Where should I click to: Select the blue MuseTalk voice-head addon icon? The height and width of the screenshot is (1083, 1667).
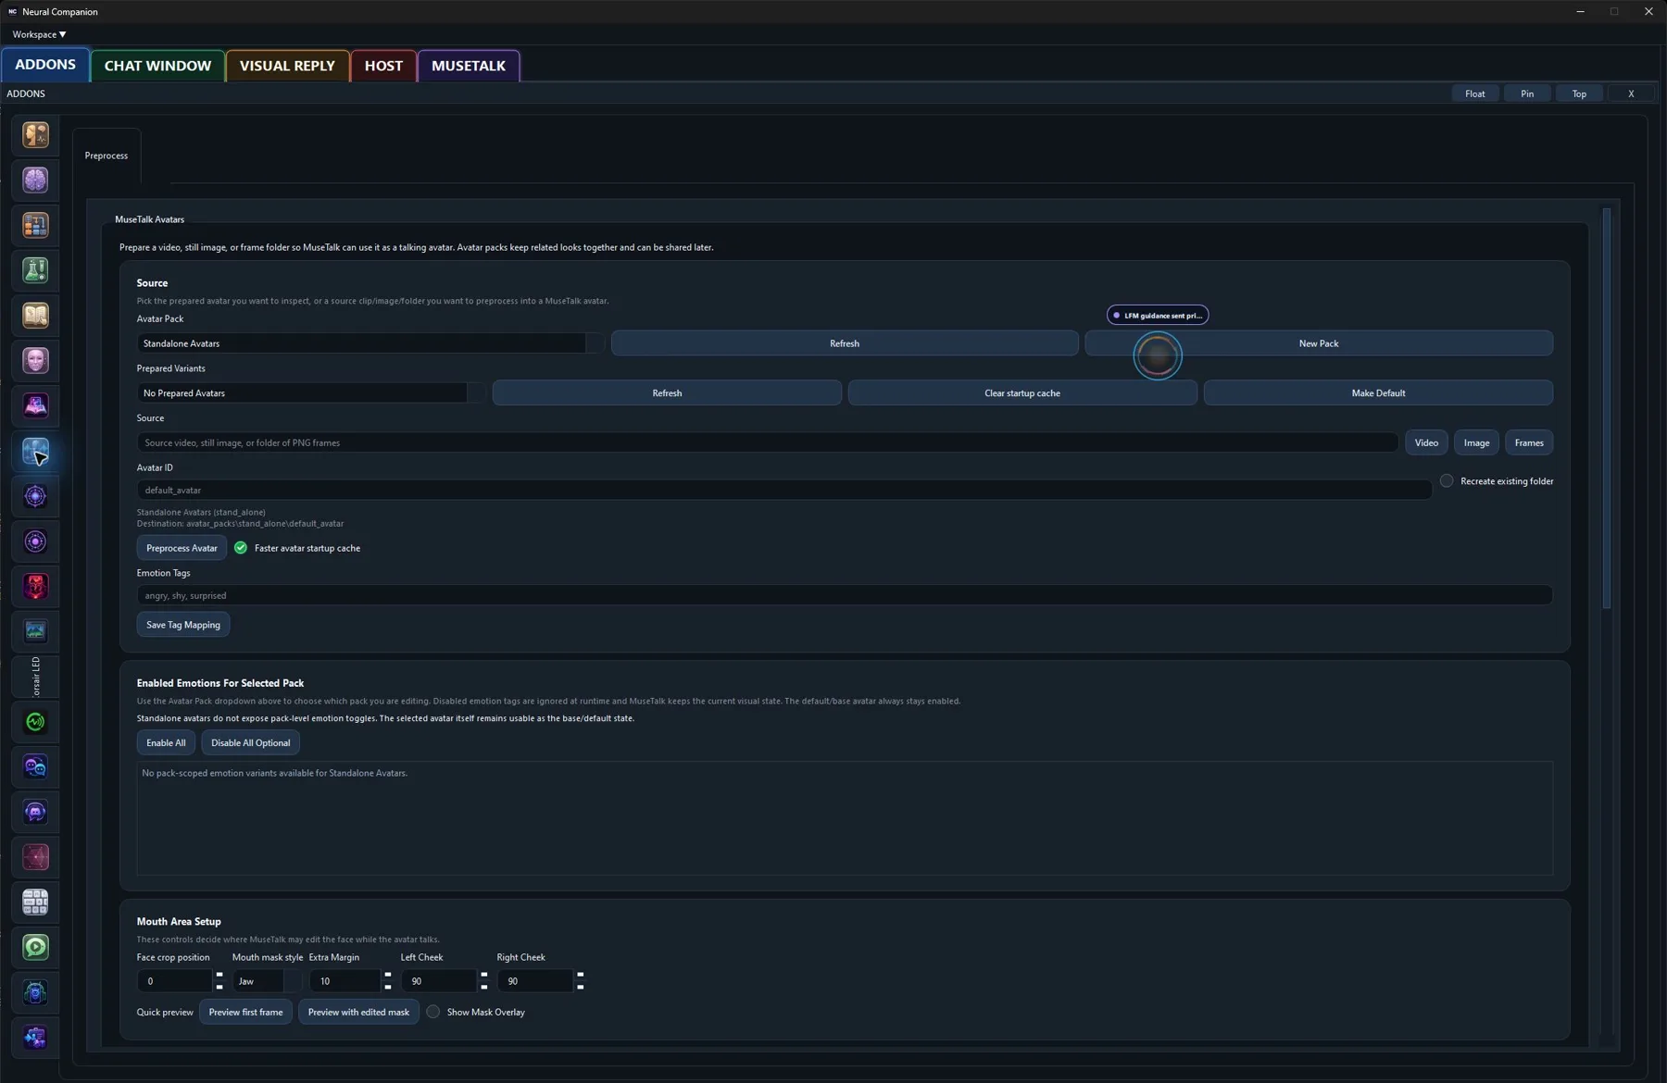[x=35, y=451]
